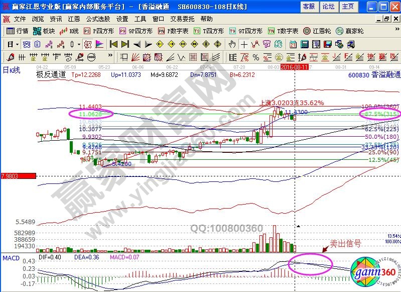Expand the candlestick type dropdown arrow
This screenshot has height=292, width=401.
79,44
